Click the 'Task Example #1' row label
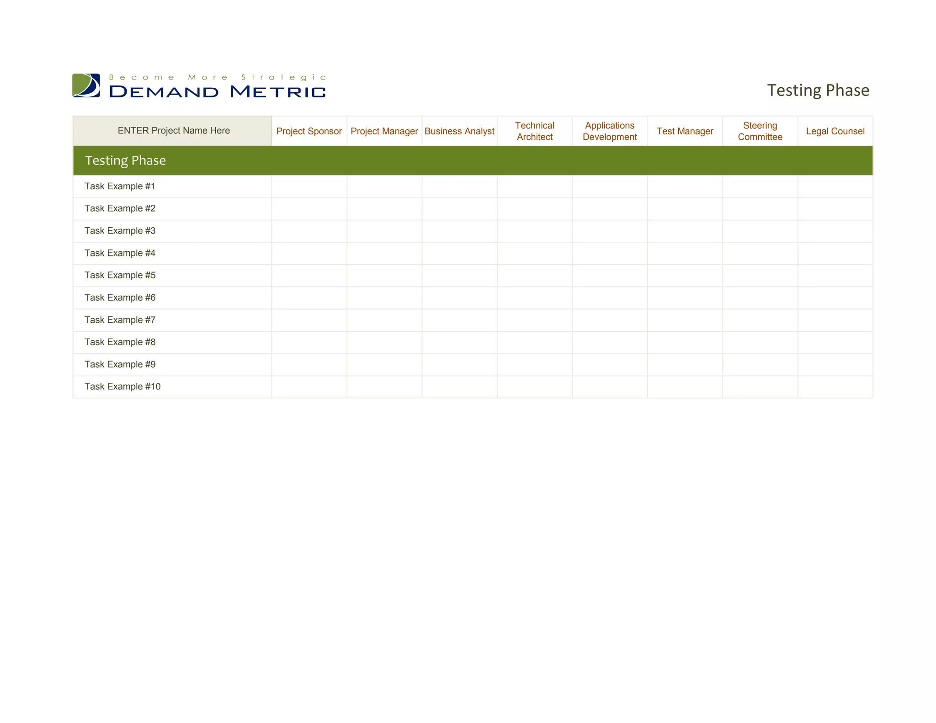 (x=120, y=186)
